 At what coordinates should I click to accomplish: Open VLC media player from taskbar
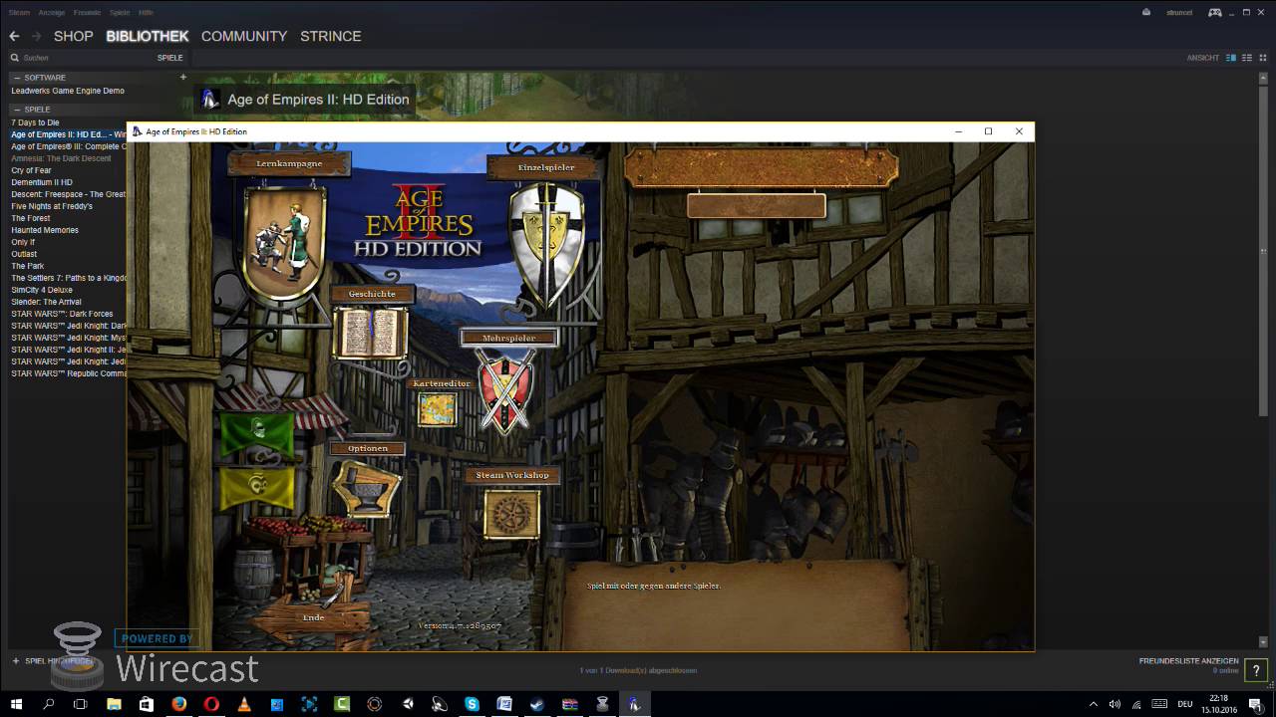tap(244, 704)
